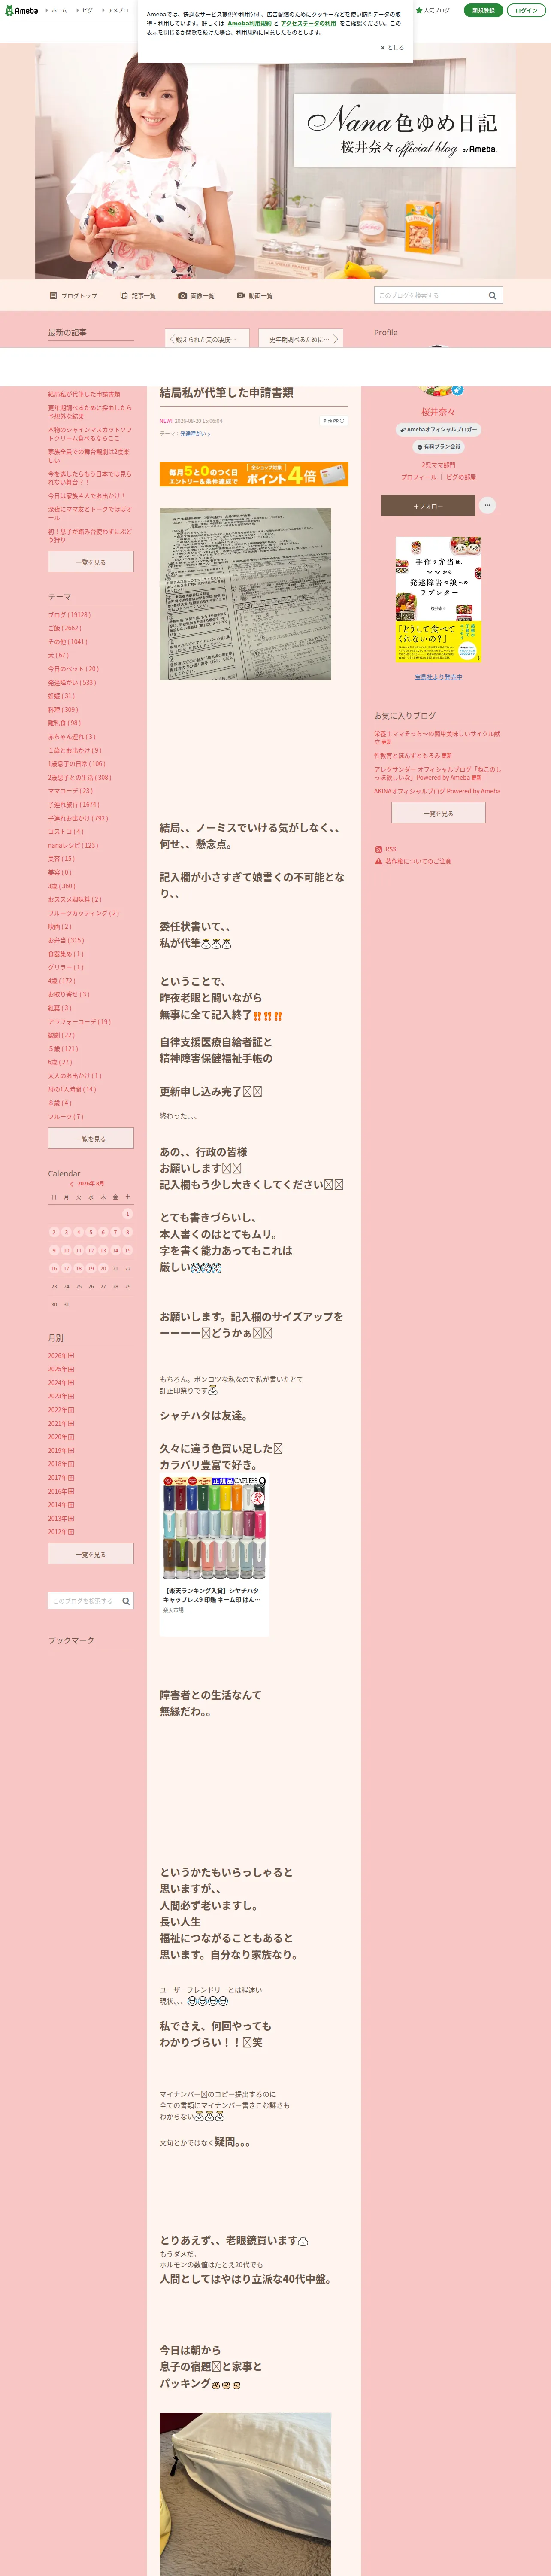The image size is (551, 2576).
Task: Click 一覧を見る under the テーマ list
Action: (91, 1138)
